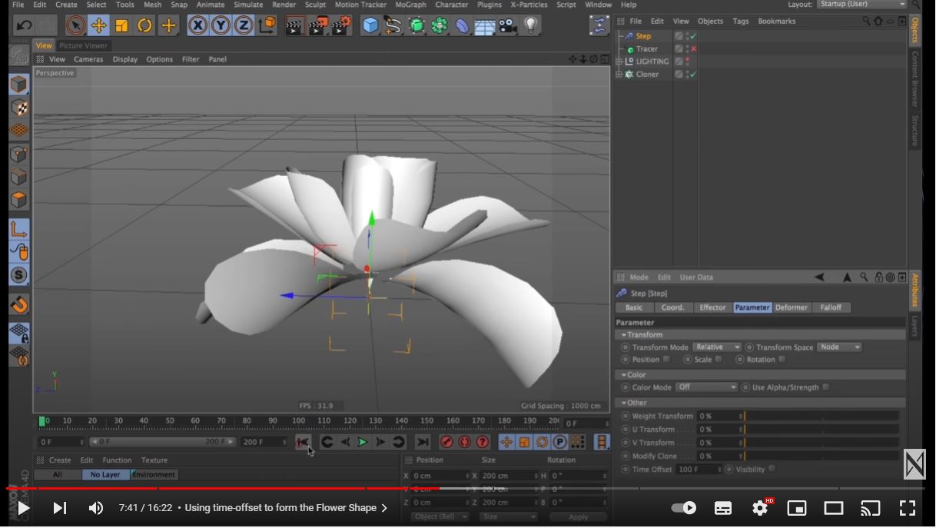Collapse the Other section
Image resolution: width=936 pixels, height=528 pixels.
[624, 403]
